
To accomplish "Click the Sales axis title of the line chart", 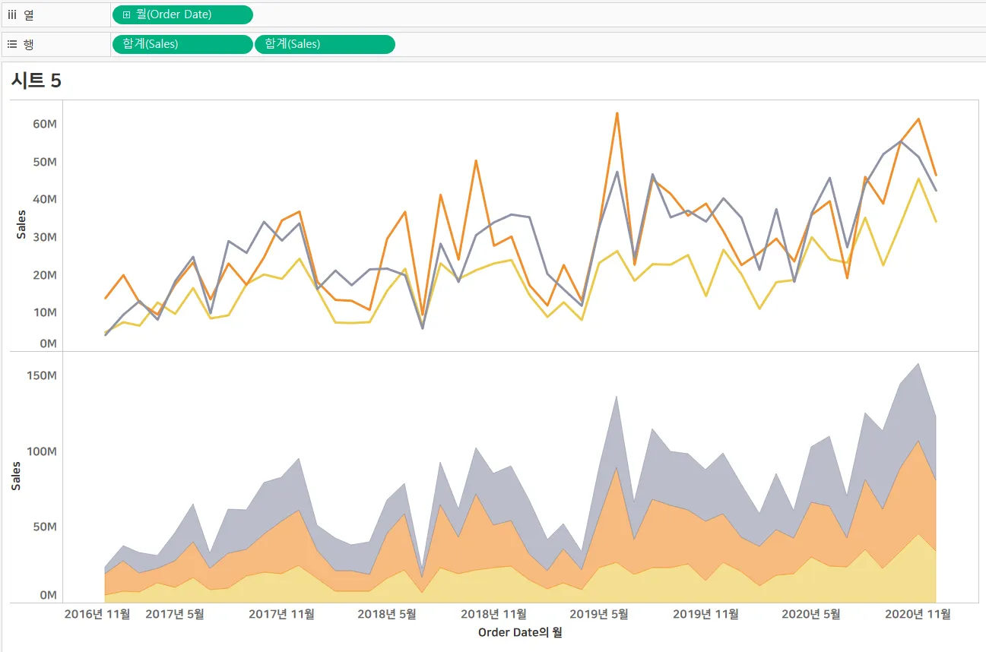I will pos(21,226).
